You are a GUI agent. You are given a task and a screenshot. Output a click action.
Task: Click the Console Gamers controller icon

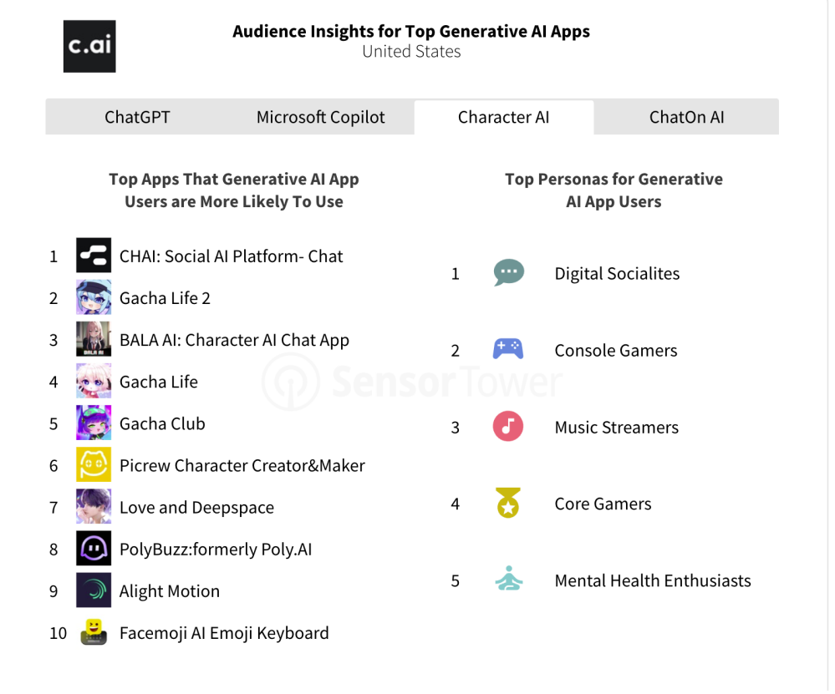pyautogui.click(x=508, y=350)
